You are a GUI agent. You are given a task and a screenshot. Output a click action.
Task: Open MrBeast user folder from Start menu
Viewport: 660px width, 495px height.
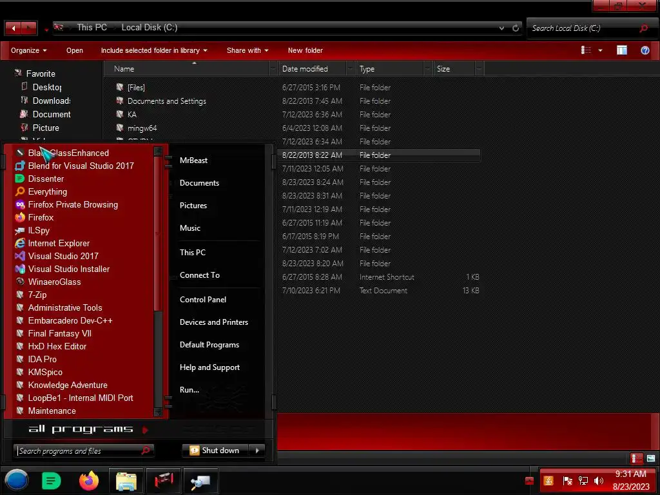(x=193, y=160)
